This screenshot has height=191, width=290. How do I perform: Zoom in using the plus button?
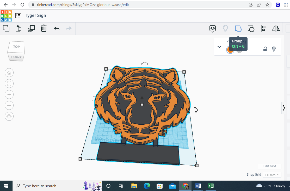(9, 94)
